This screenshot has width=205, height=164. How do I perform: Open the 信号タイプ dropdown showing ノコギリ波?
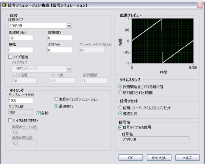[40, 26]
